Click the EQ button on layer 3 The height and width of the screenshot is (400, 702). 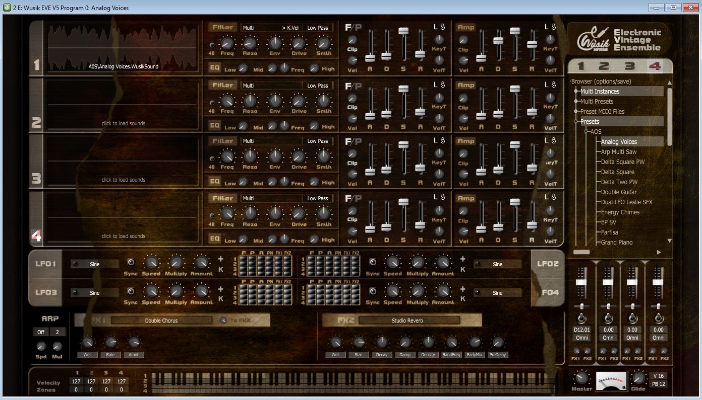[215, 181]
